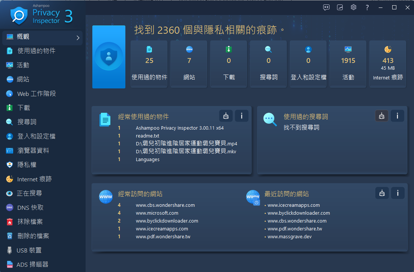Click the 隱私權 shield icon in sidebar
The width and height of the screenshot is (414, 272).
click(x=9, y=165)
